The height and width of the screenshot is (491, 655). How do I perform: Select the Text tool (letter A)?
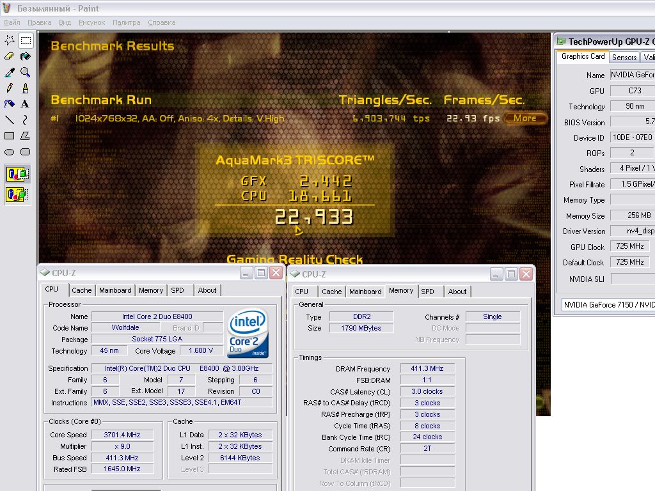pyautogui.click(x=26, y=104)
